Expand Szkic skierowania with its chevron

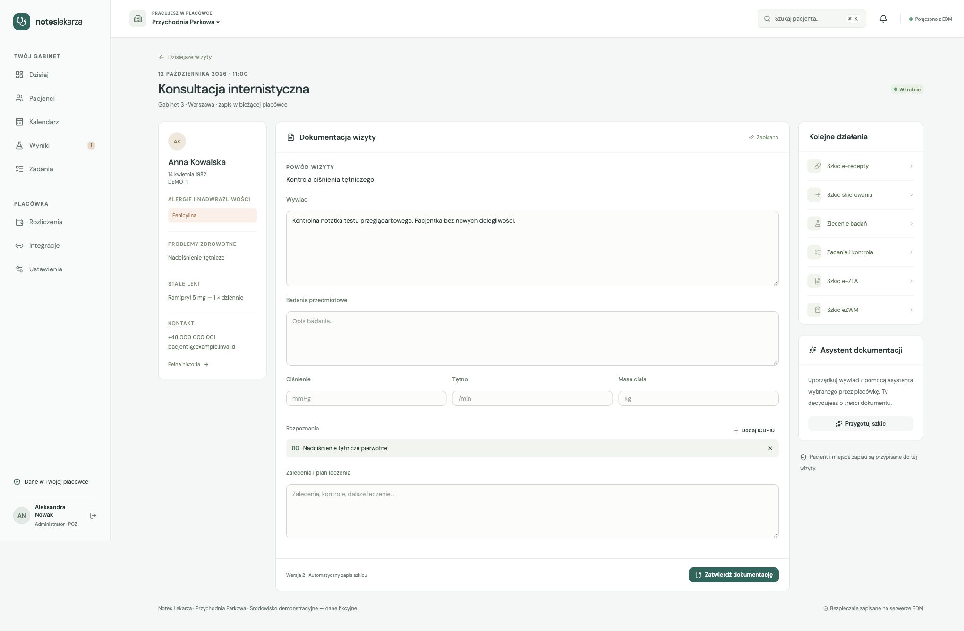911,195
